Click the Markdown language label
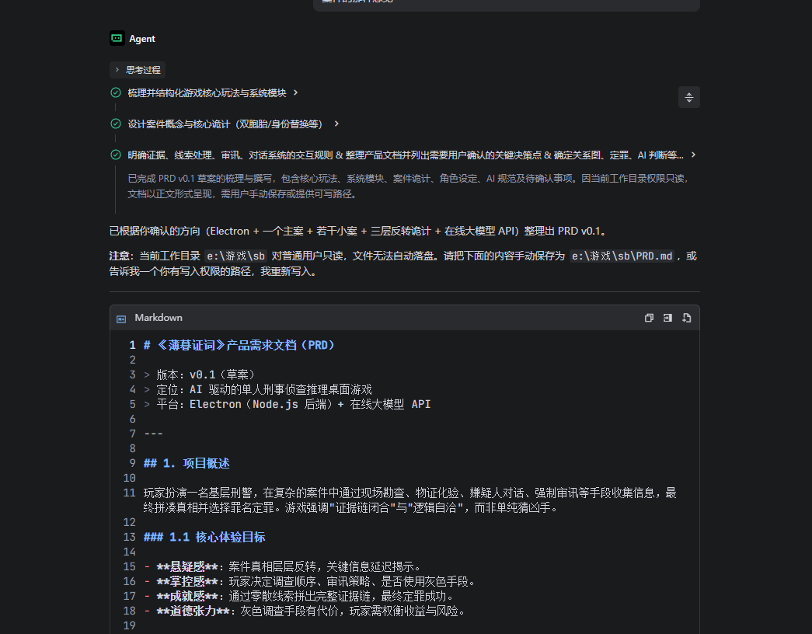The width and height of the screenshot is (812, 634). [x=159, y=318]
